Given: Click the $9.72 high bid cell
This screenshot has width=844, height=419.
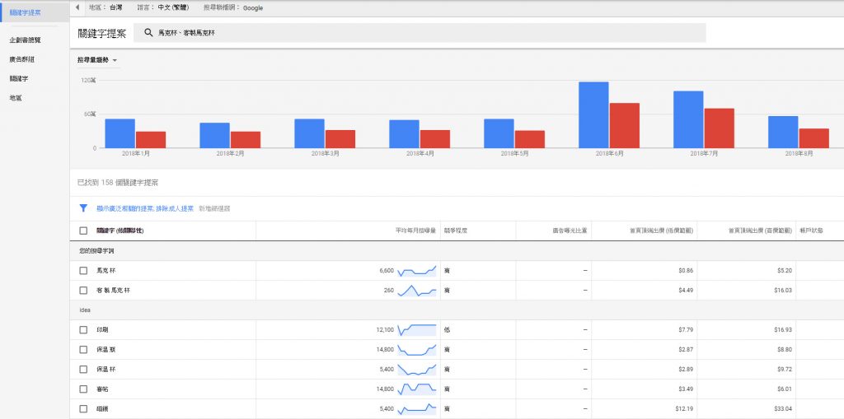Looking at the screenshot, I should pos(785,370).
